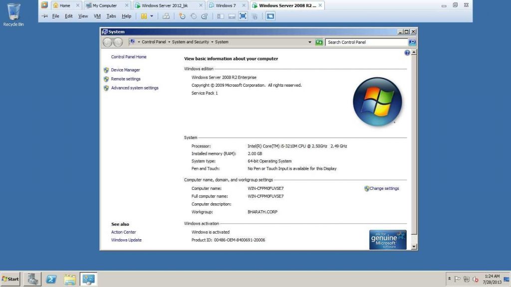511x287 pixels.
Task: Close the Home tab
Action: 77,5
